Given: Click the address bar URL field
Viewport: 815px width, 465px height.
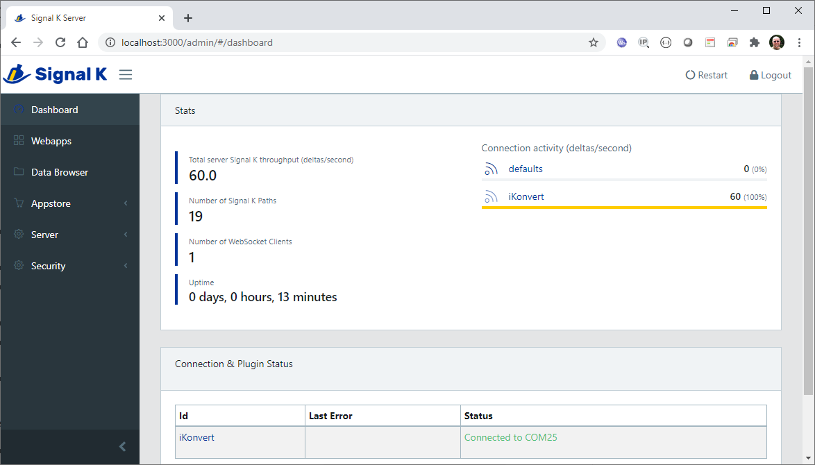Looking at the screenshot, I should pos(347,42).
